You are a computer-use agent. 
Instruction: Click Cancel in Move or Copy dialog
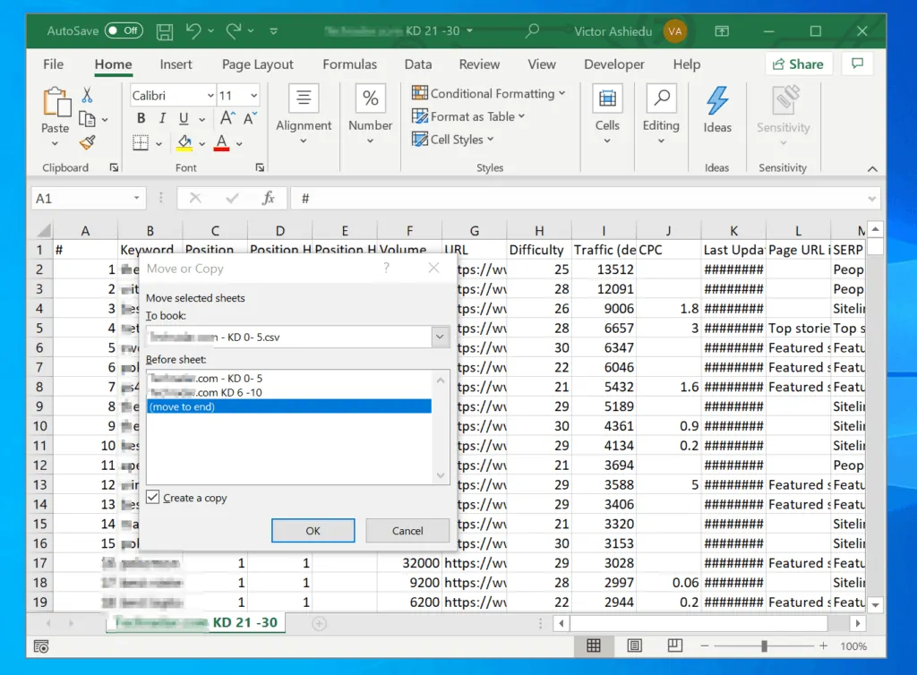[x=407, y=531]
